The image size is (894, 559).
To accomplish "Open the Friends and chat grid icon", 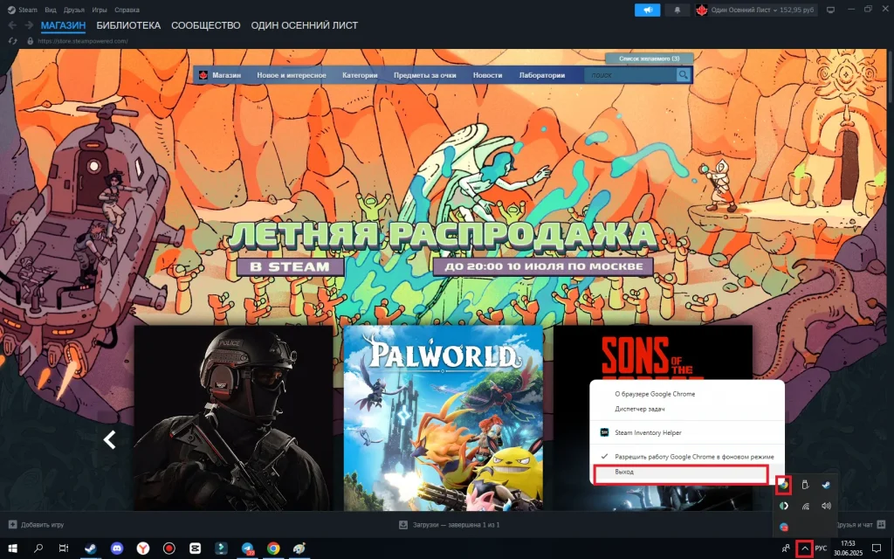I will click(x=882, y=524).
